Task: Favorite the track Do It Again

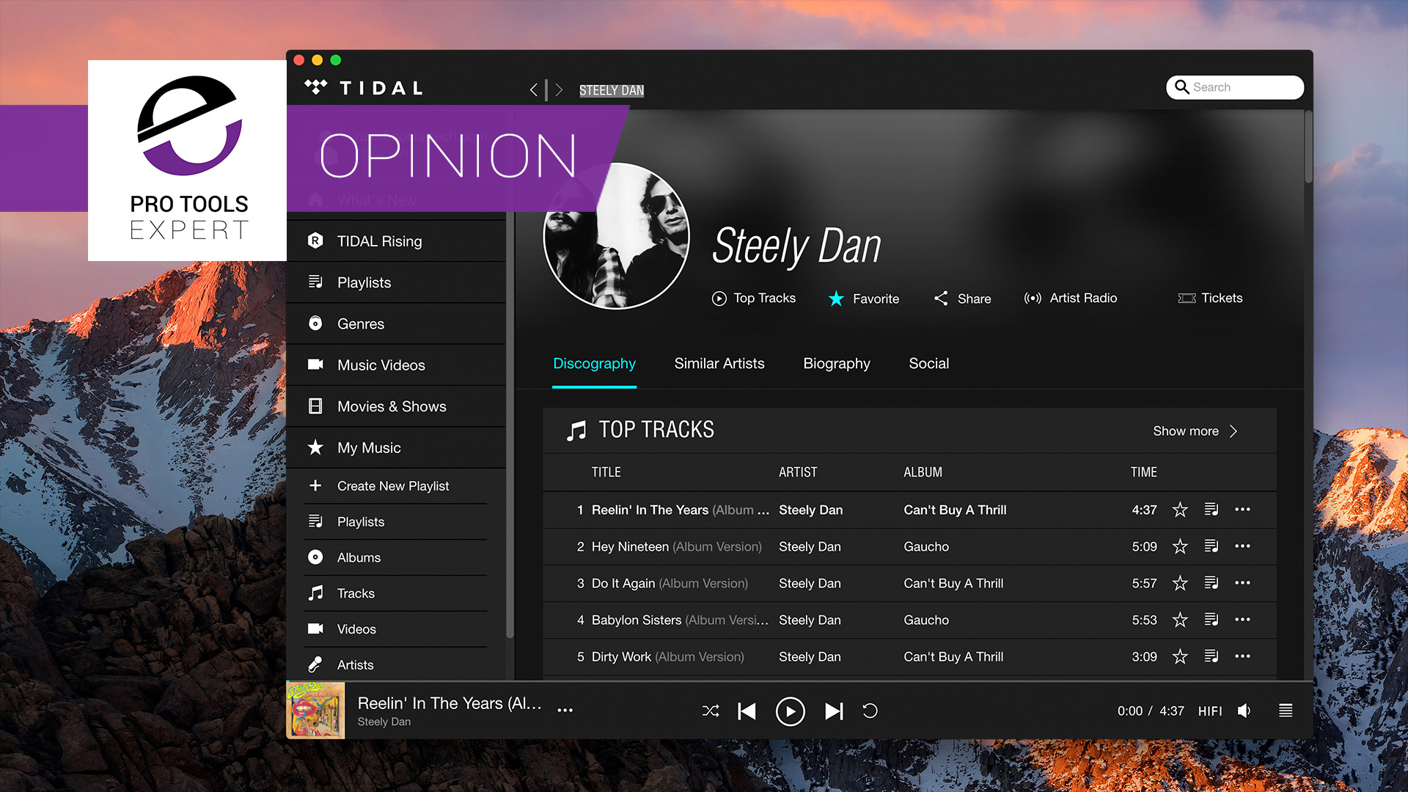Action: coord(1180,582)
